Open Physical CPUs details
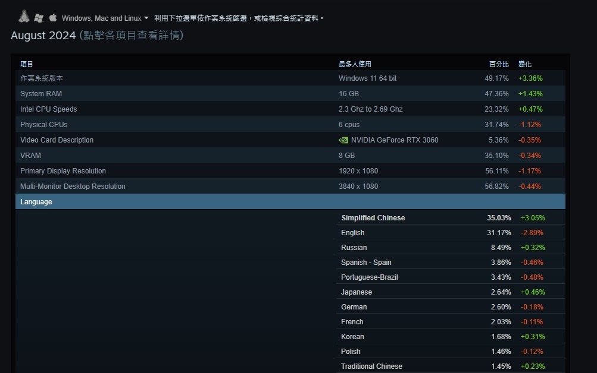597x373 pixels. 43,125
